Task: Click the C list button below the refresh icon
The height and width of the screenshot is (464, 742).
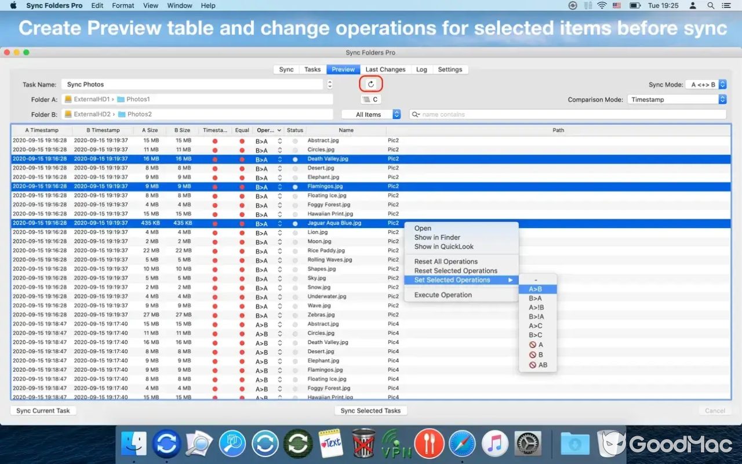Action: 370,99
